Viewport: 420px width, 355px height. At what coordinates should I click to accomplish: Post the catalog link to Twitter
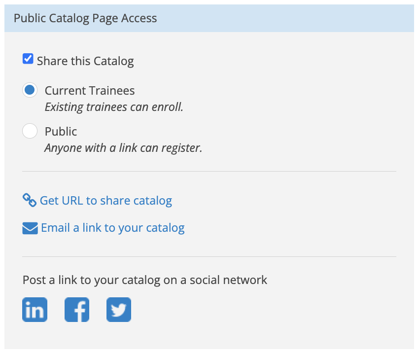119,310
